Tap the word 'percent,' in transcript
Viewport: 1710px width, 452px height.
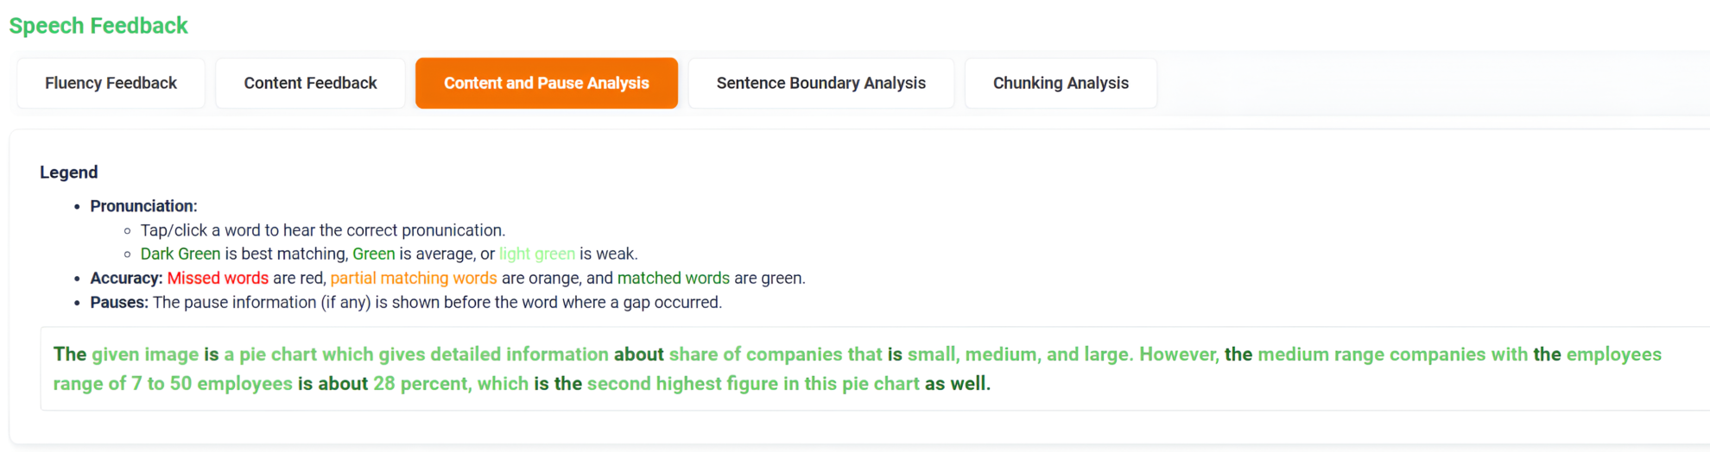coord(436,384)
